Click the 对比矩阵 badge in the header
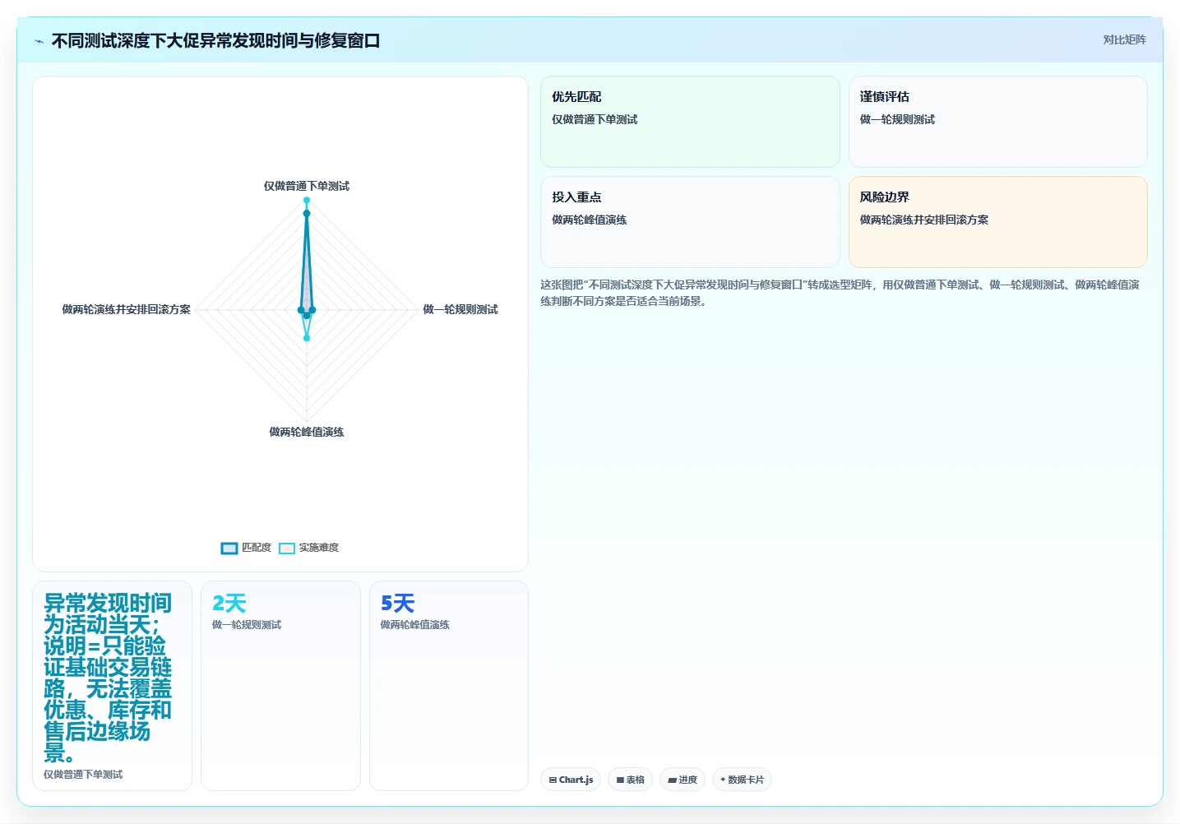 coord(1124,40)
